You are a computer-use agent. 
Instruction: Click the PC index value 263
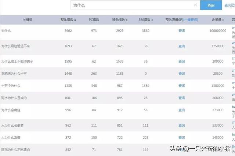[94, 74]
